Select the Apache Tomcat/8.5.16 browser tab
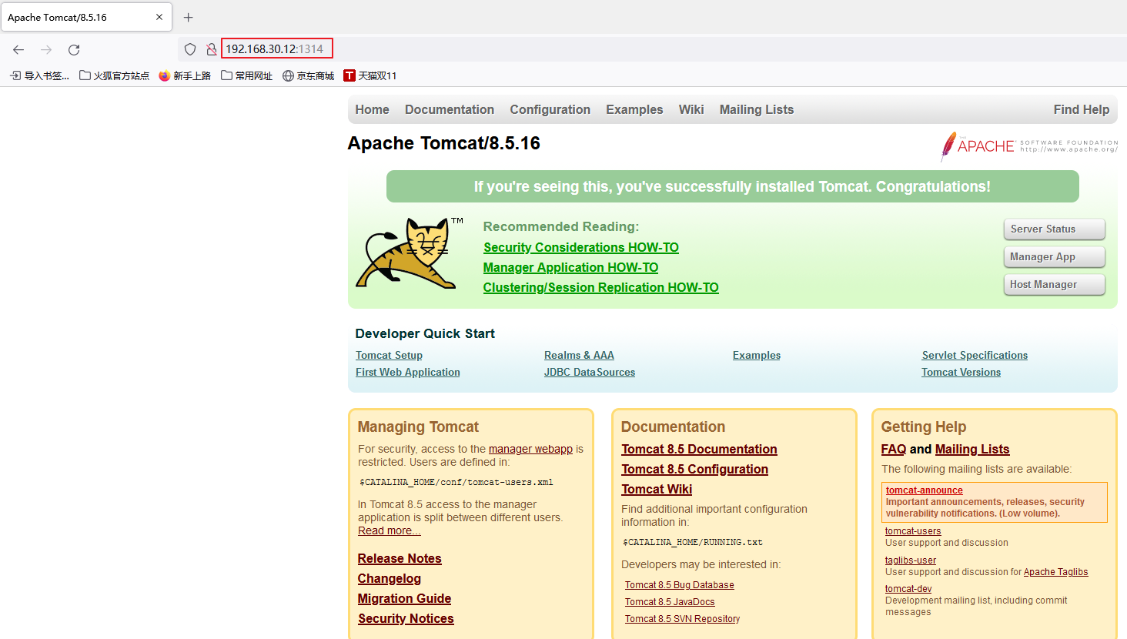Screen dimensions: 1127x639 [x=86, y=17]
